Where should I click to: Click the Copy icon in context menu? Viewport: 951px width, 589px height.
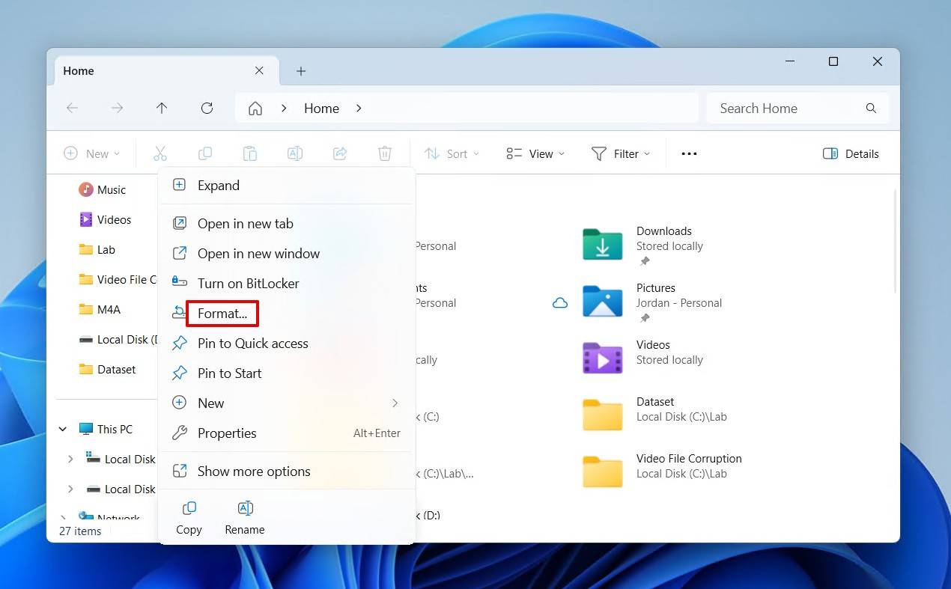189,510
